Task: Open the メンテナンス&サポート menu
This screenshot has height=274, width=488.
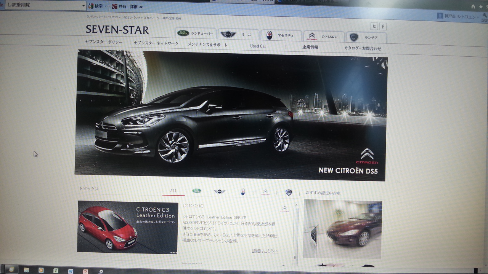Action: (x=208, y=45)
